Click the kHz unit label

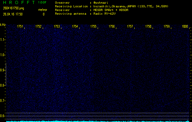point(3,25)
